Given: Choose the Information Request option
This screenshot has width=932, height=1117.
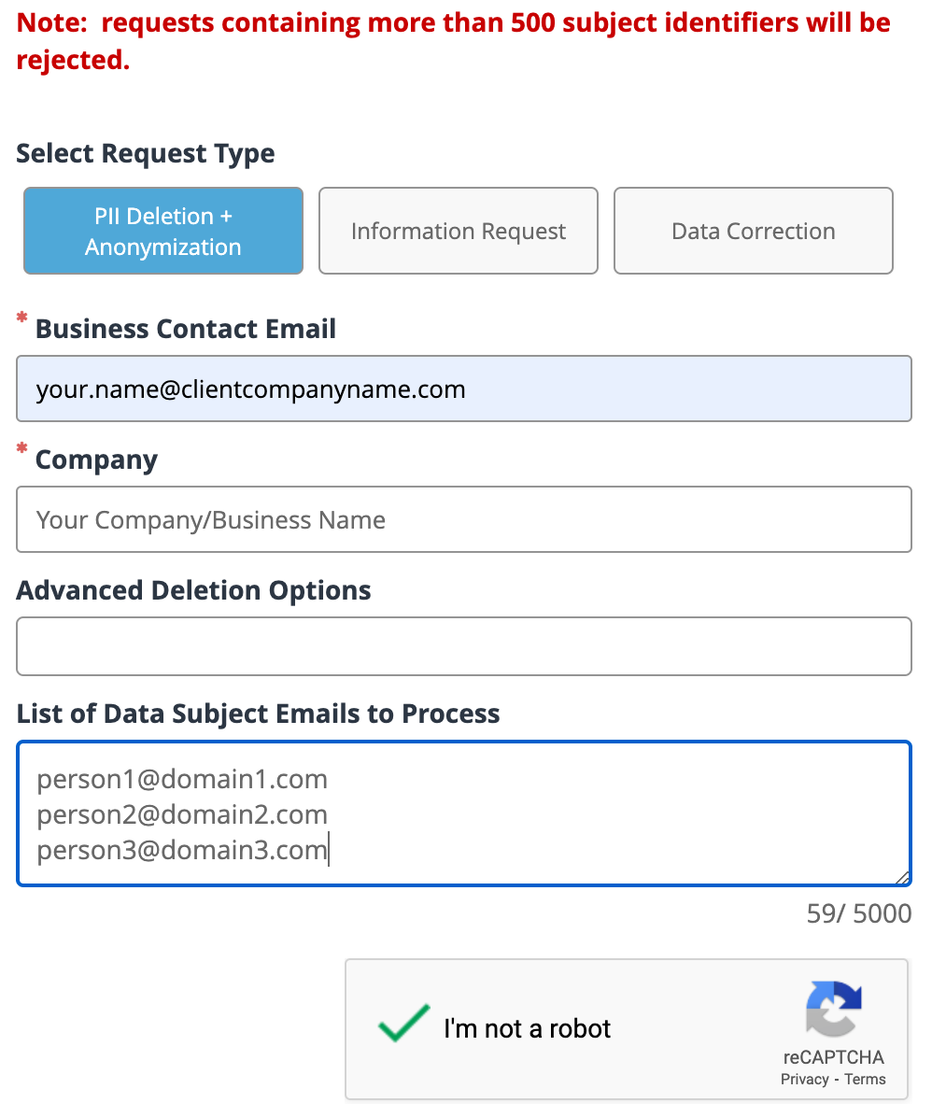Looking at the screenshot, I should [459, 231].
